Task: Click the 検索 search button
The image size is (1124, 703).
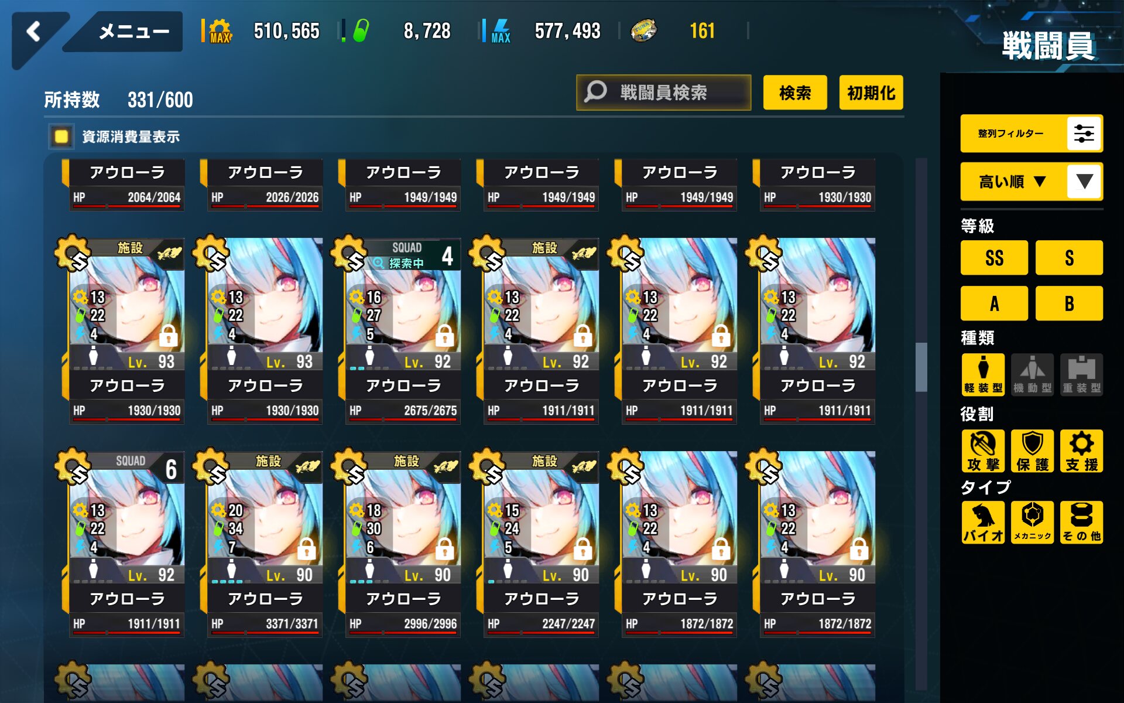Action: point(795,93)
